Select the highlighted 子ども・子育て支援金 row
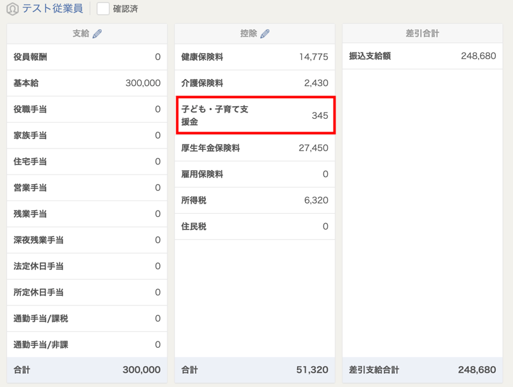Image resolution: width=513 pixels, height=387 pixels. tap(255, 115)
